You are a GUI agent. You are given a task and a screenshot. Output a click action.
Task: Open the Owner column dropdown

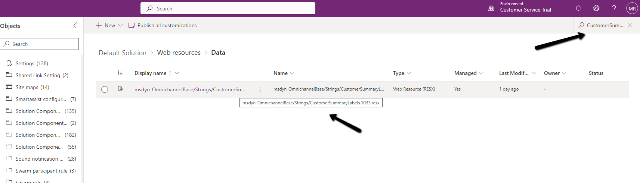564,73
